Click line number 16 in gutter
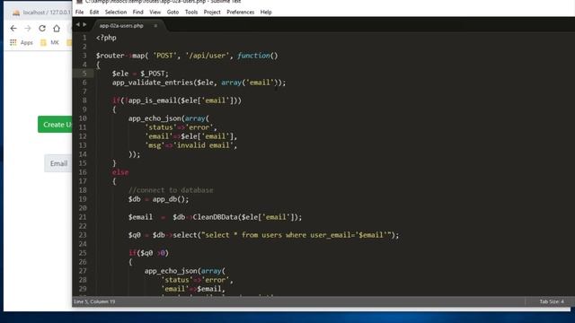 click(x=83, y=172)
